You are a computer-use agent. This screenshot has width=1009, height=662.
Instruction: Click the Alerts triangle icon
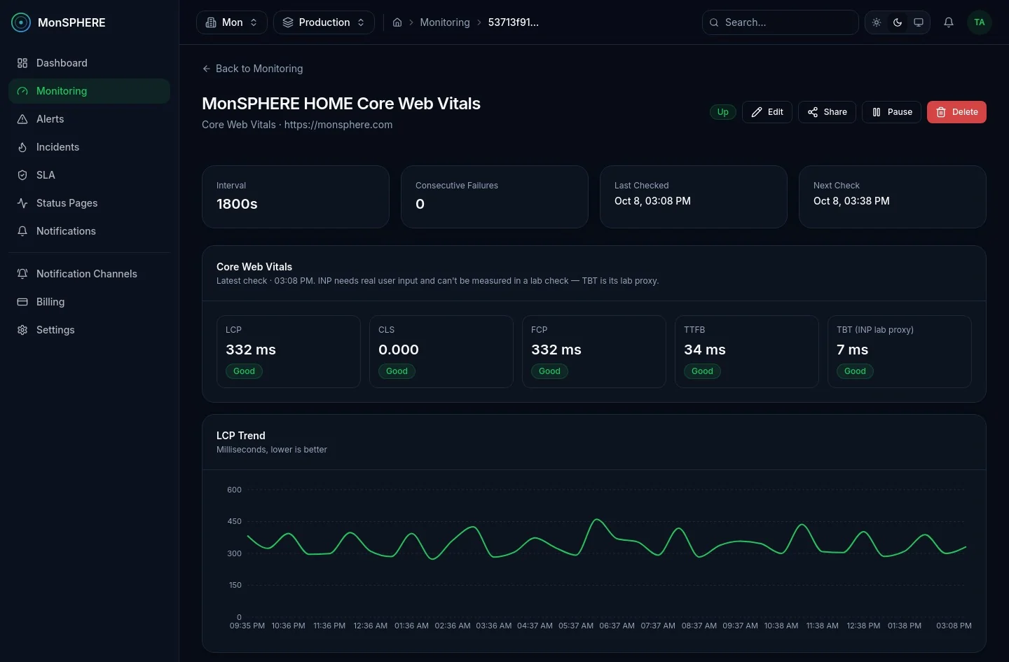point(22,119)
